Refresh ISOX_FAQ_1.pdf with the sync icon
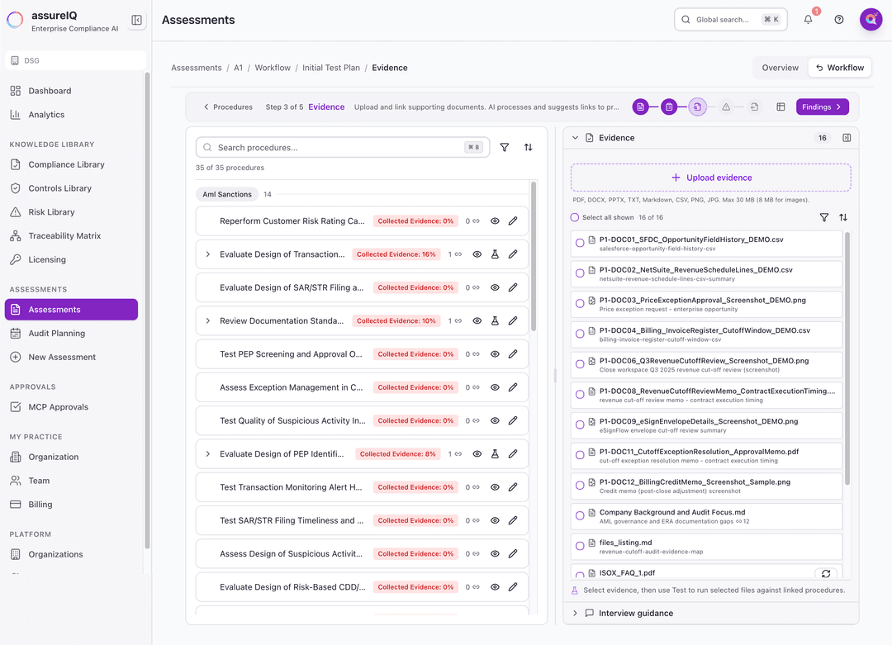The image size is (892, 645). 825,573
